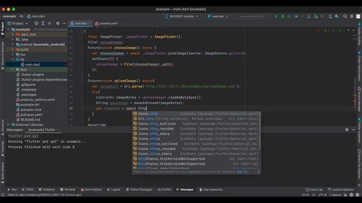Go to previous highlighted error arrow
This screenshot has width=362, height=203.
[348, 30]
